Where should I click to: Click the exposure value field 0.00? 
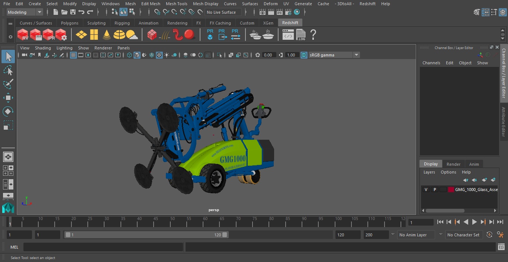[269, 55]
